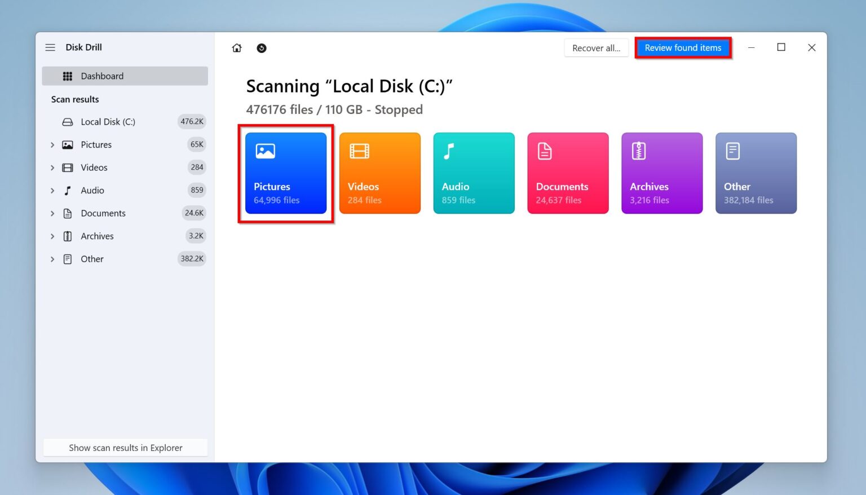Open the Pictures tile showing 64,996 files
This screenshot has width=866, height=495.
coord(285,173)
